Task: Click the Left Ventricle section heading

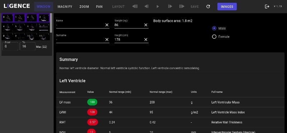Action: tap(72, 81)
